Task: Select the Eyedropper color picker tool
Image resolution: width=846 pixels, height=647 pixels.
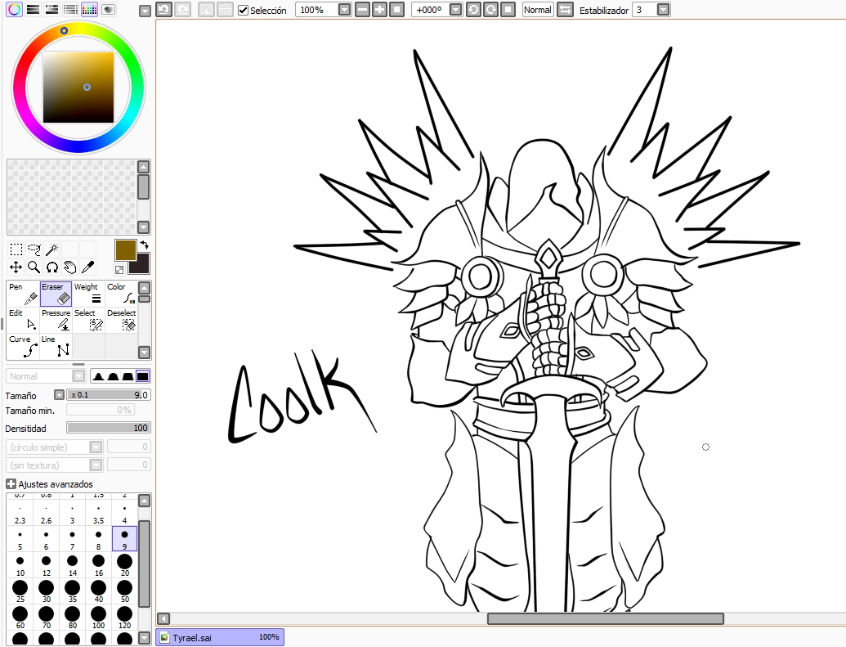Action: pos(87,267)
